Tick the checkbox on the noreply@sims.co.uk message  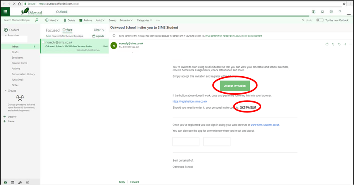pyautogui.click(x=43, y=42)
